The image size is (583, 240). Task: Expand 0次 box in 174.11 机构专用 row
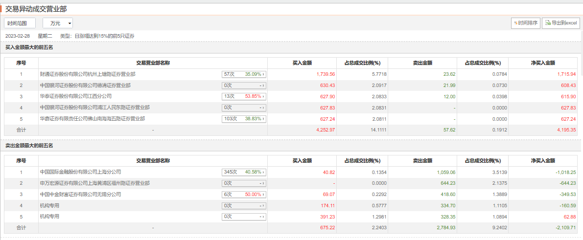click(244, 206)
